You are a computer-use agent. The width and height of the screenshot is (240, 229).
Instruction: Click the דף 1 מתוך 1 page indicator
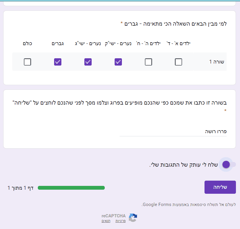click(20, 188)
